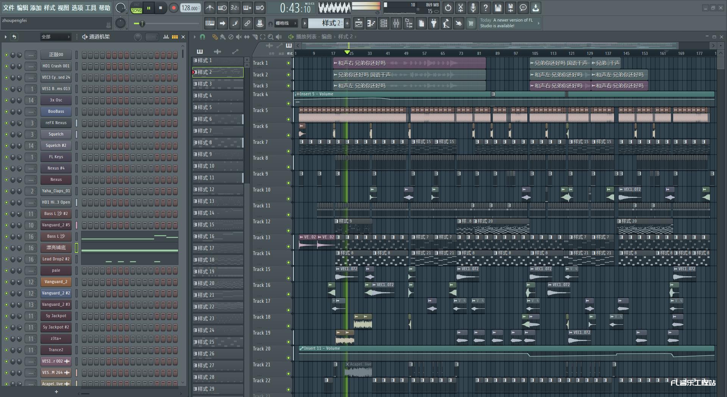Open the shopping cart content library
The width and height of the screenshot is (727, 397).
tap(471, 23)
